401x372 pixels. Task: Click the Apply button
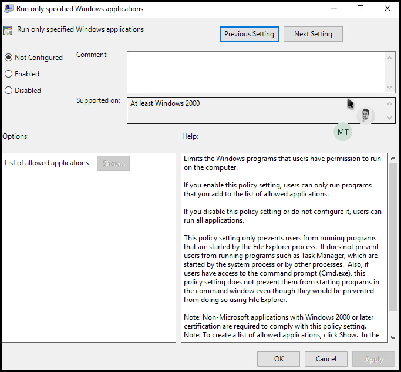[x=373, y=359]
